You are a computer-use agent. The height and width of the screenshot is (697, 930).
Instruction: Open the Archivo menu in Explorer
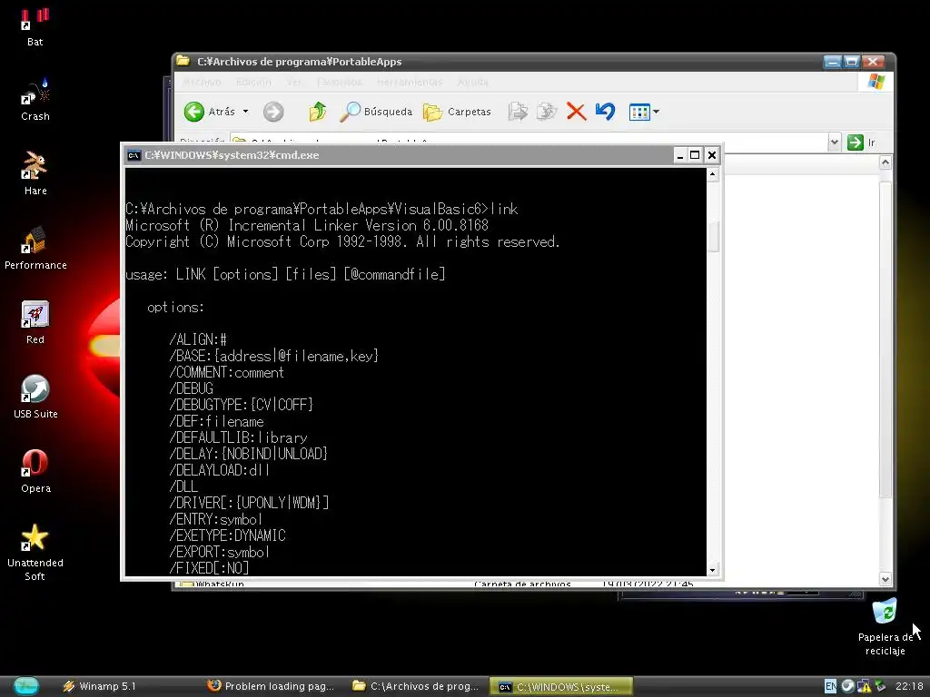[202, 82]
